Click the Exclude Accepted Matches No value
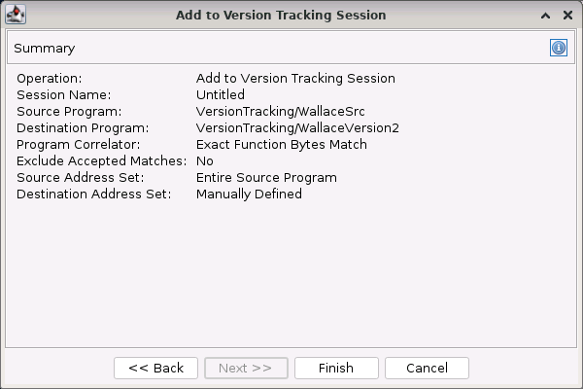This screenshot has width=583, height=389. pos(204,160)
